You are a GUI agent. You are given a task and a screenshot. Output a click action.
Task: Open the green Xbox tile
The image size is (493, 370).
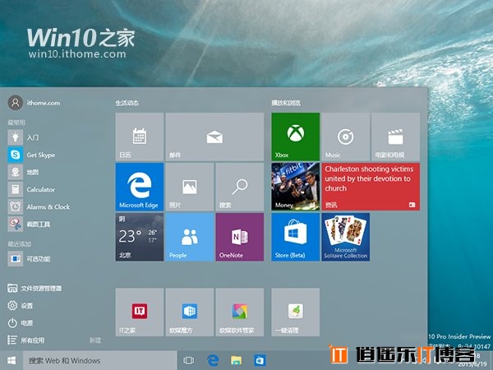pos(296,136)
